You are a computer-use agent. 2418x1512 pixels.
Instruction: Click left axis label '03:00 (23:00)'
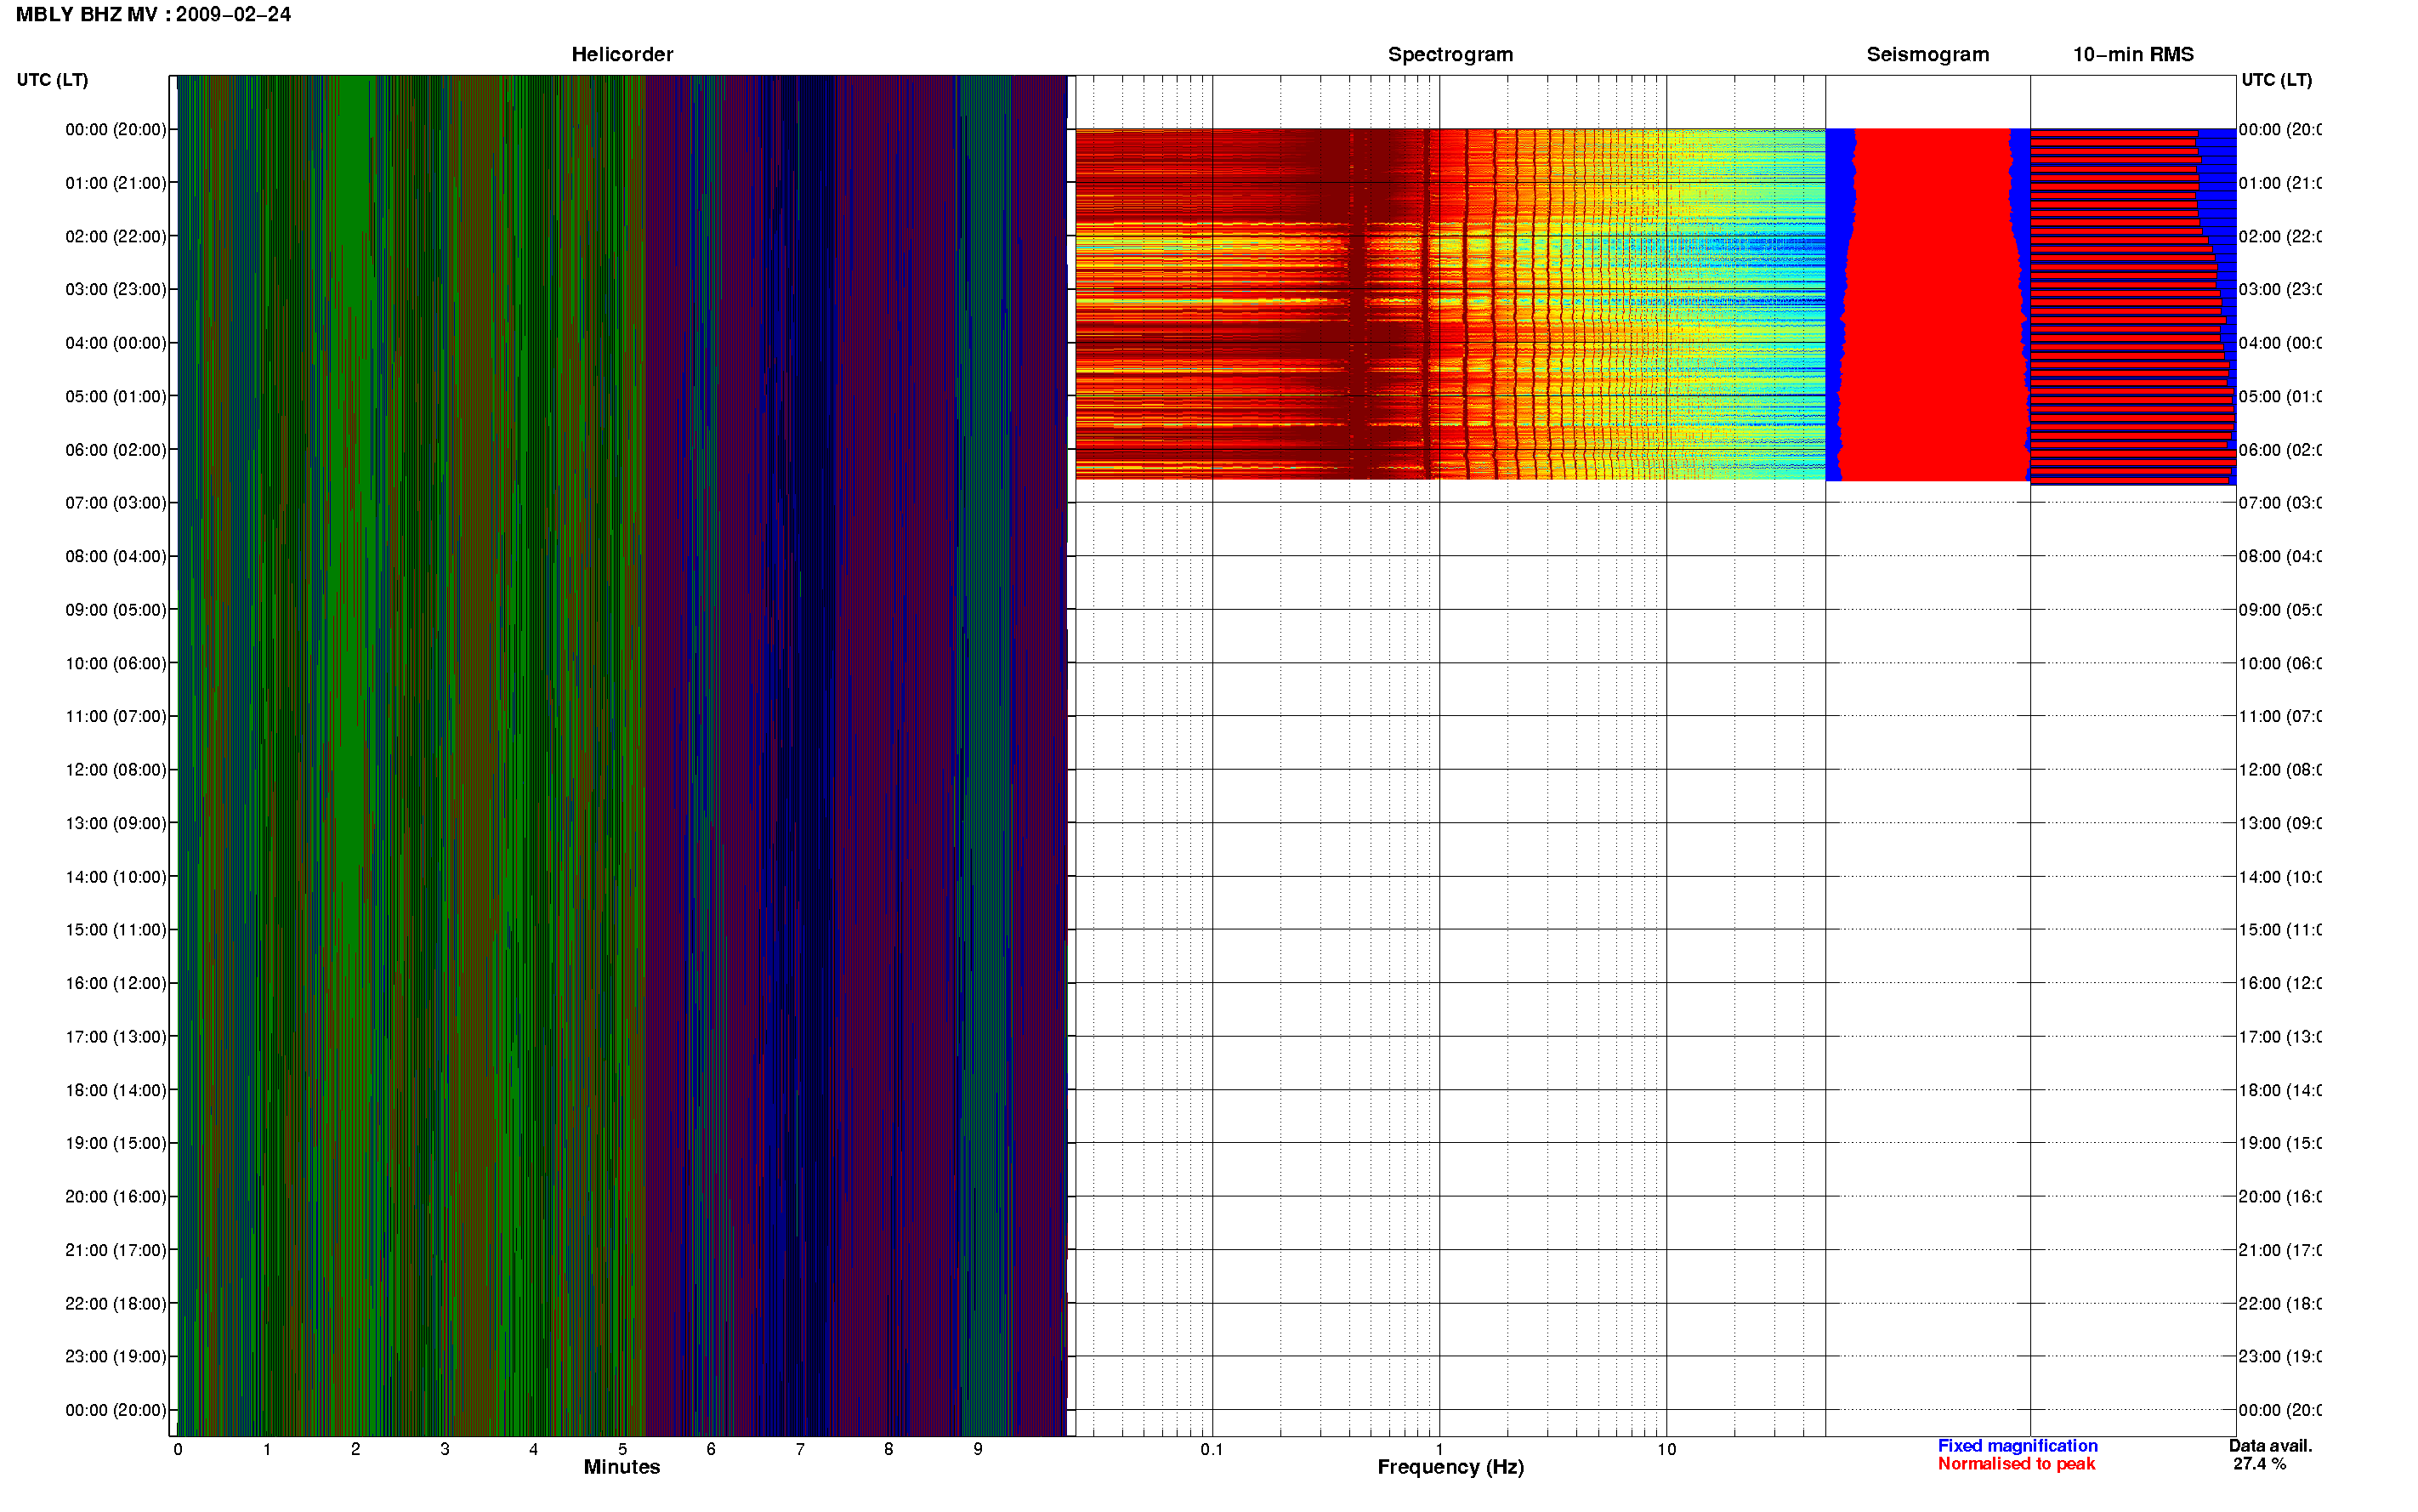click(116, 289)
